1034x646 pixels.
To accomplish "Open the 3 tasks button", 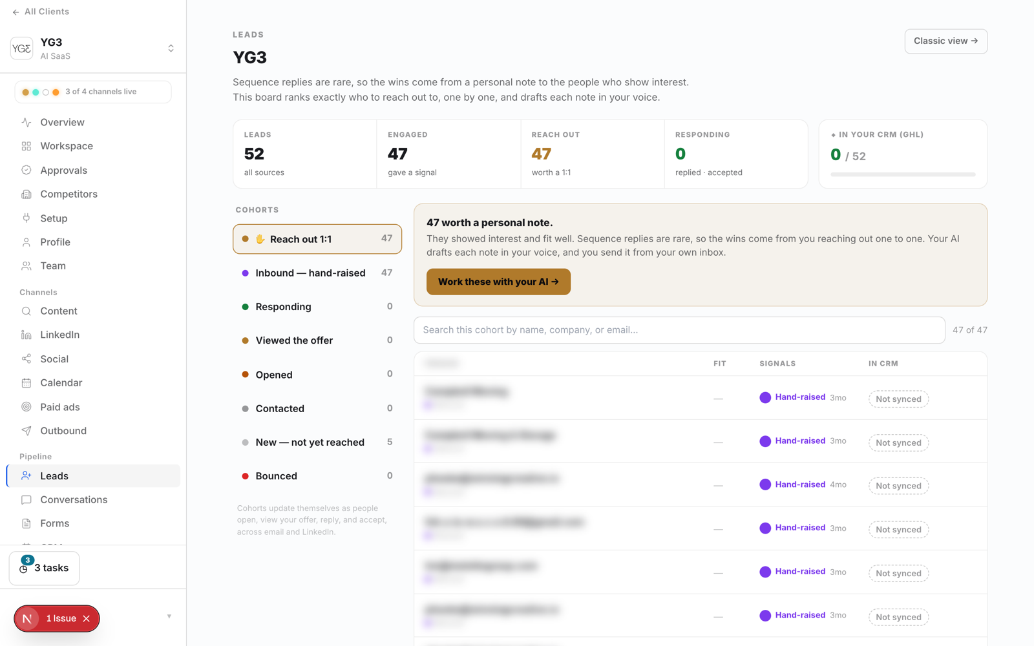I will (x=45, y=568).
